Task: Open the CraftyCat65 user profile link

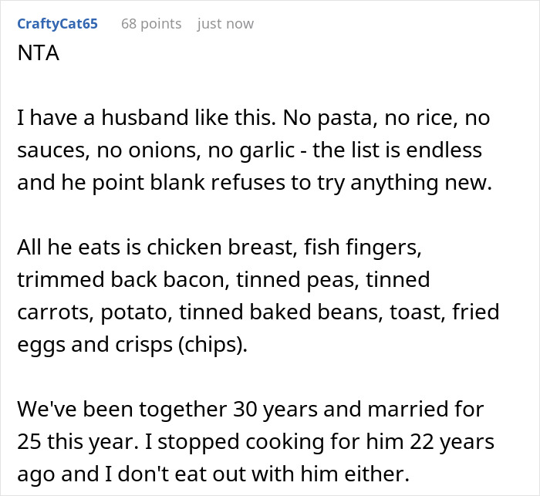Action: [x=56, y=24]
